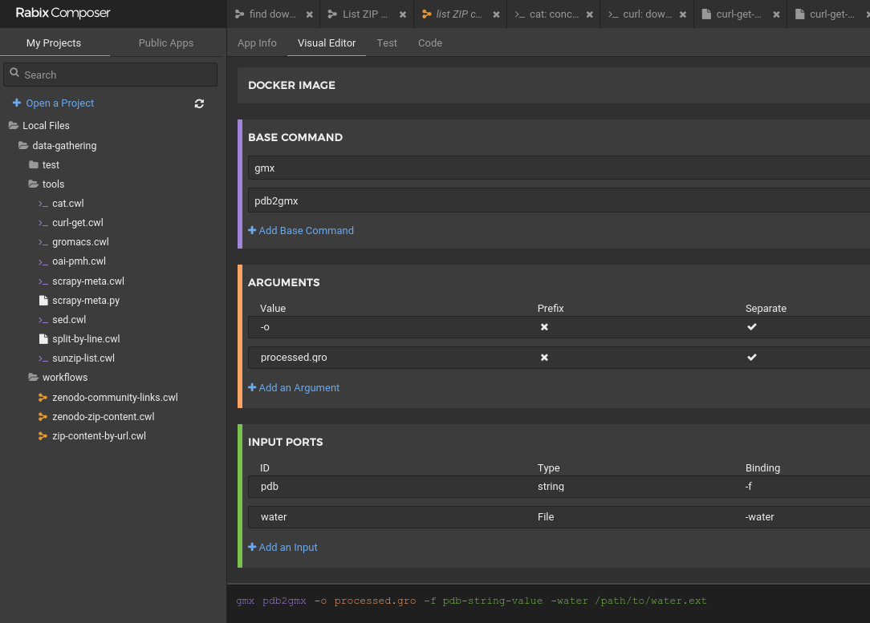Image resolution: width=870 pixels, height=623 pixels.
Task: Click the workflow icon beside zip-content-by-url.cwl
Action: click(43, 436)
